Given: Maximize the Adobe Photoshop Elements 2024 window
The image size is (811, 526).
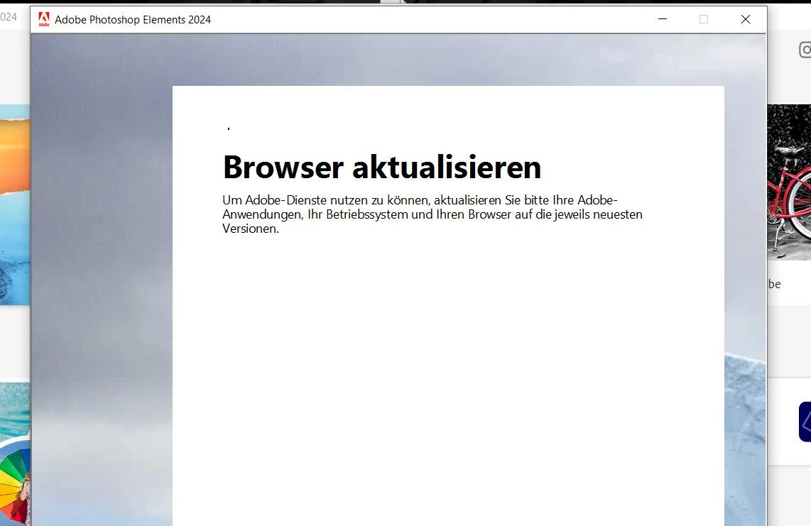Looking at the screenshot, I should click(x=704, y=19).
